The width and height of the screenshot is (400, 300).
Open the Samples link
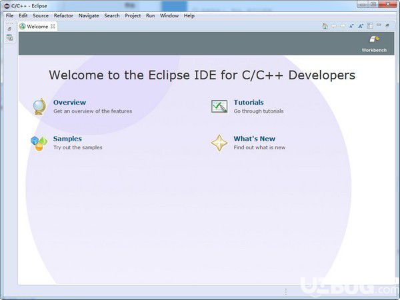[x=67, y=139]
